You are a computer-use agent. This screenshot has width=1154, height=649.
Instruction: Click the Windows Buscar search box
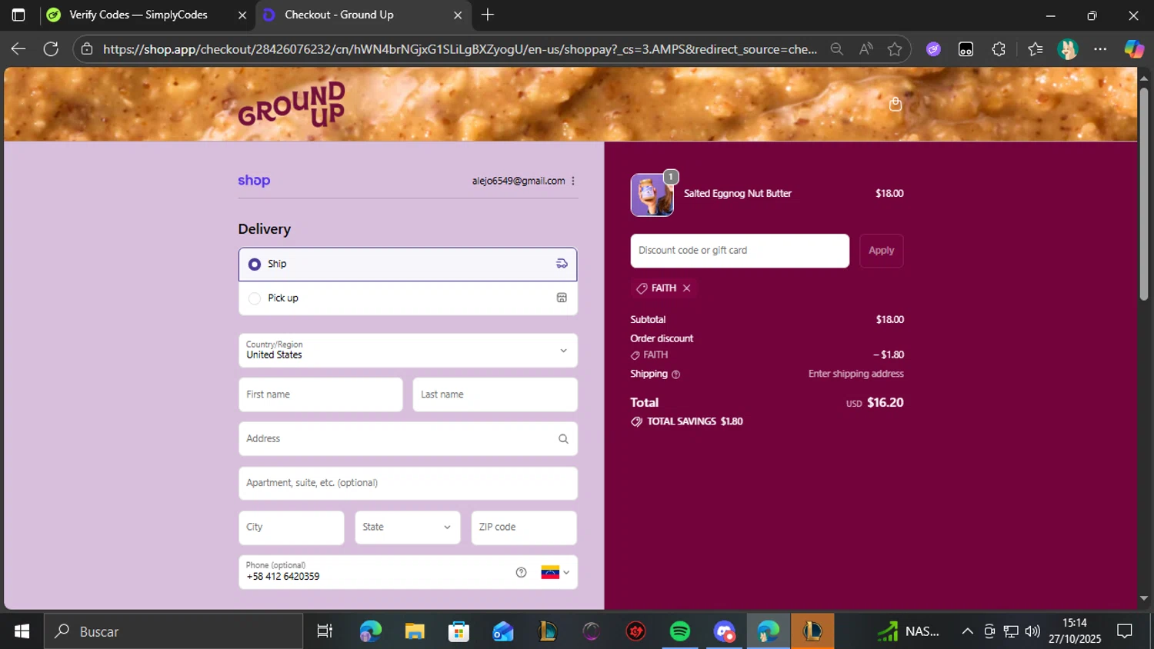click(174, 631)
